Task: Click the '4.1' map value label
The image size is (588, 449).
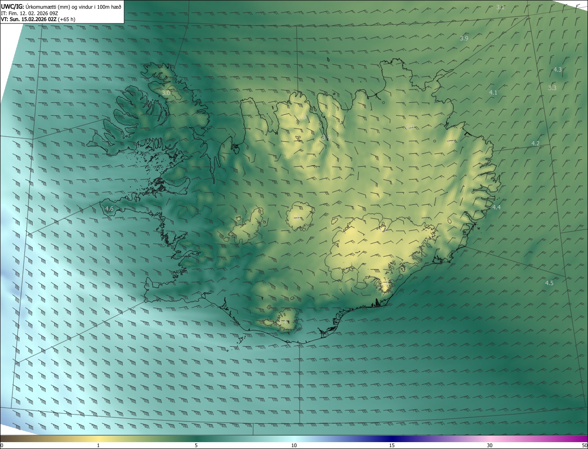Action: 493,92
